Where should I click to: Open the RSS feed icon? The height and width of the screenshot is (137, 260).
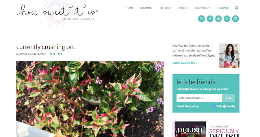(201, 19)
